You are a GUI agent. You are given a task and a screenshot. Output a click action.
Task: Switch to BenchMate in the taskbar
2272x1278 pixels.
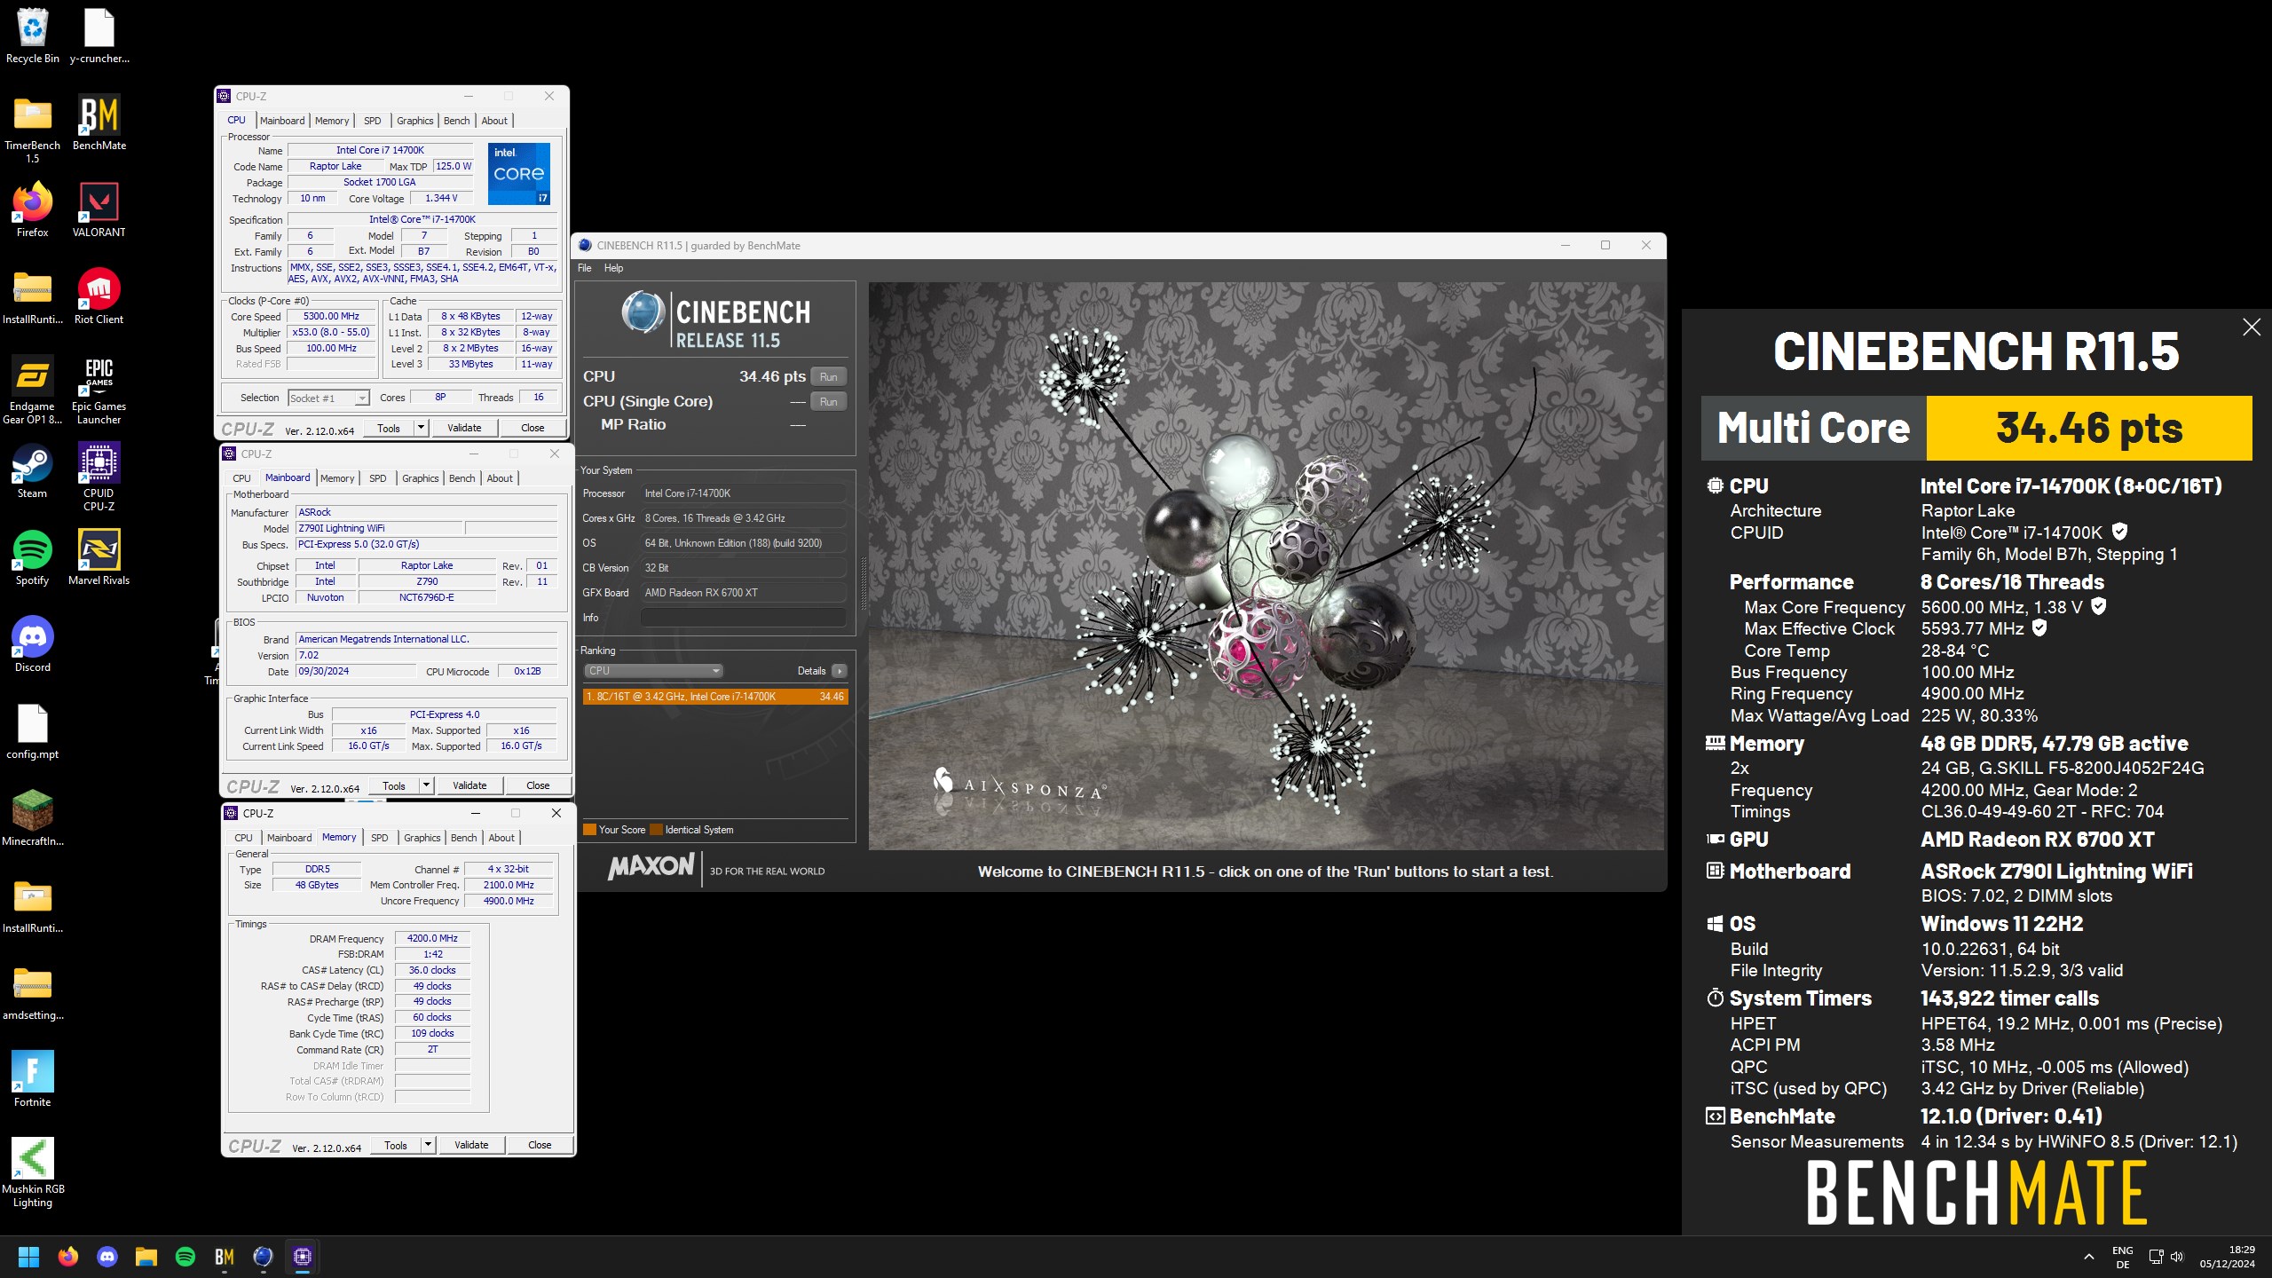click(x=225, y=1257)
